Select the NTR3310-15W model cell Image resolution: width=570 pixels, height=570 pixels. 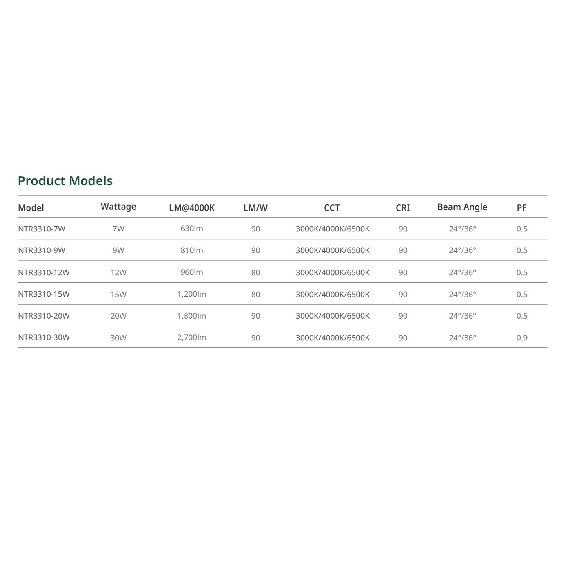pyautogui.click(x=44, y=294)
